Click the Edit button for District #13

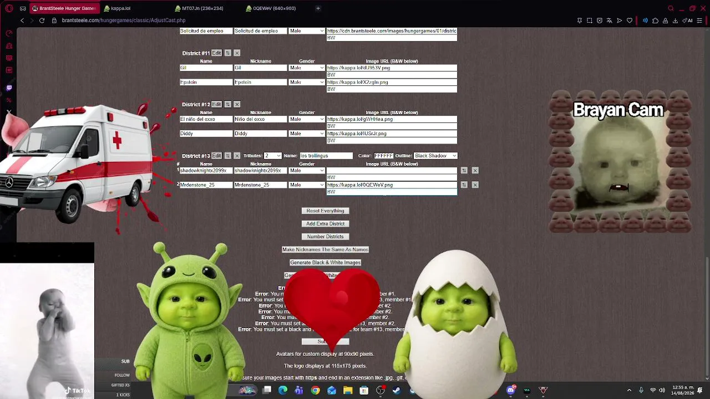216,156
